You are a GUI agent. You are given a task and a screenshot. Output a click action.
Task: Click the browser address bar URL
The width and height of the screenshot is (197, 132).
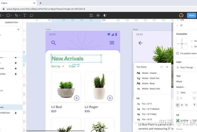point(46,9)
